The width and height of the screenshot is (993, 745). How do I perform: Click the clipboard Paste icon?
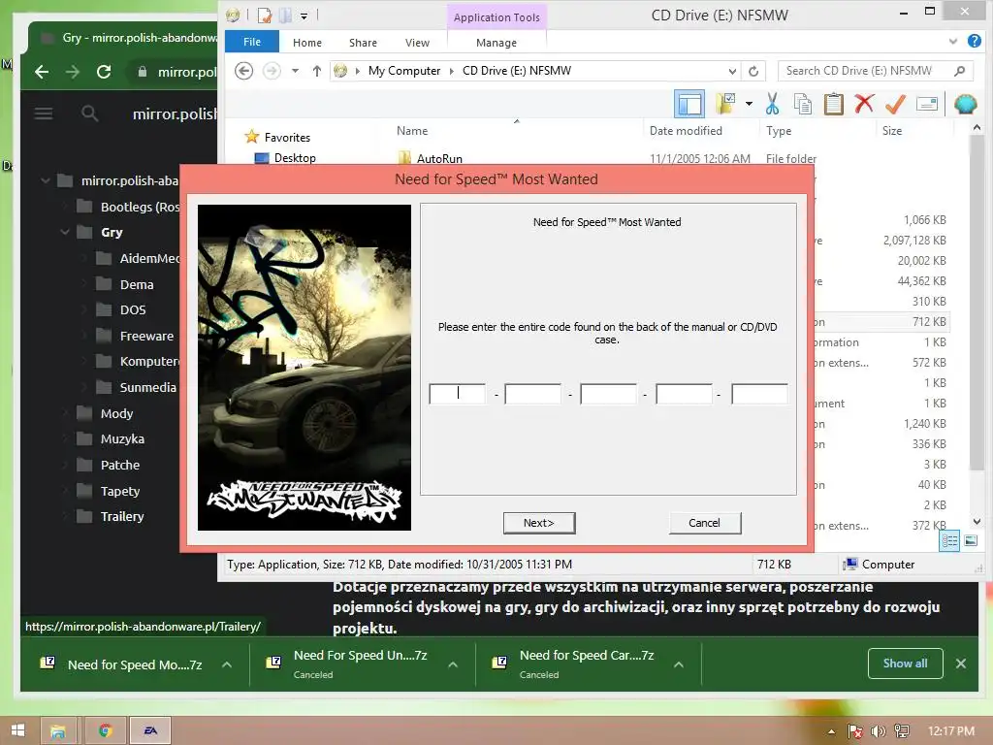pyautogui.click(x=833, y=103)
